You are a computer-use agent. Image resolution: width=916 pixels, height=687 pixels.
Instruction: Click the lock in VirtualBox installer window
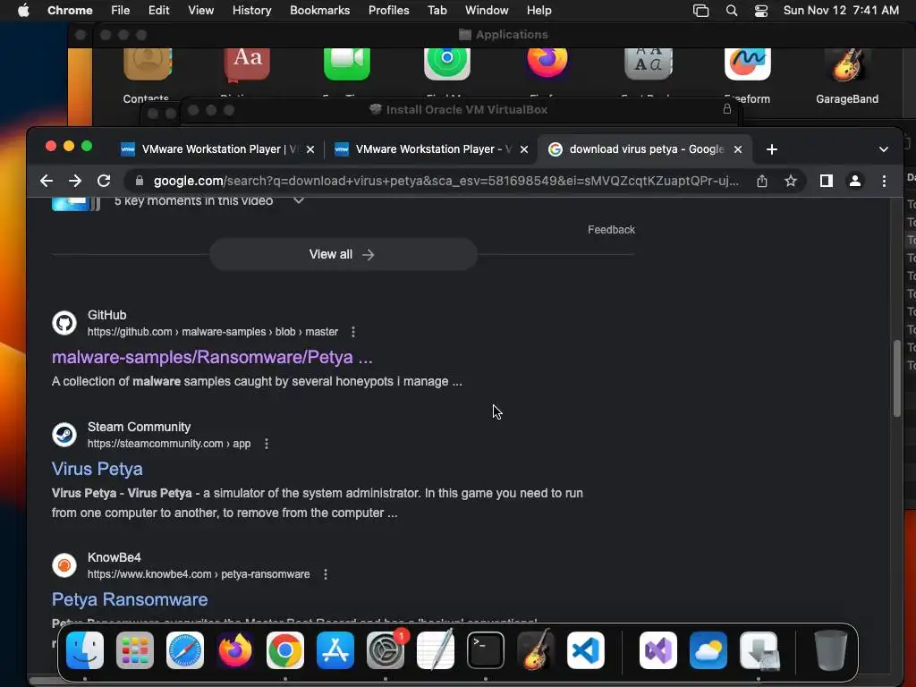(x=726, y=109)
